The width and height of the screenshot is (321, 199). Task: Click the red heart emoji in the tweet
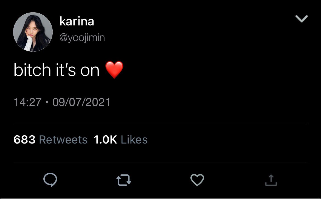coord(114,70)
